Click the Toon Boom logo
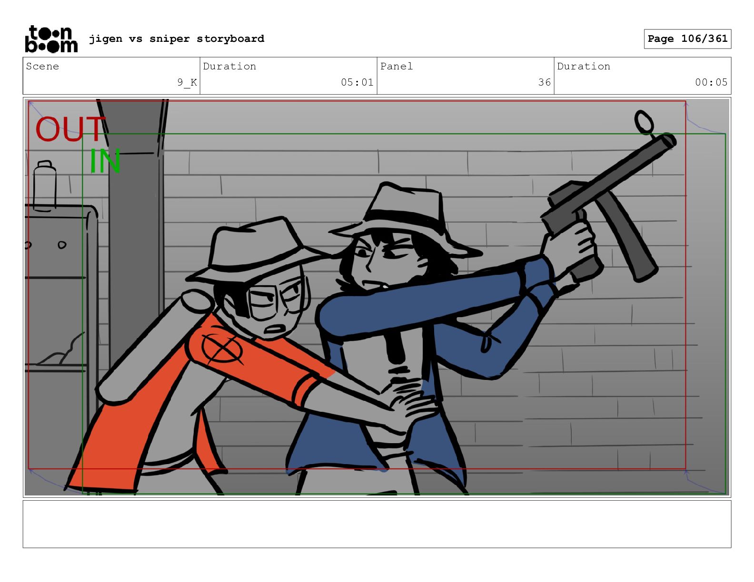 point(51,39)
